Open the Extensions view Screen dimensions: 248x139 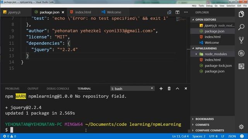(241, 66)
